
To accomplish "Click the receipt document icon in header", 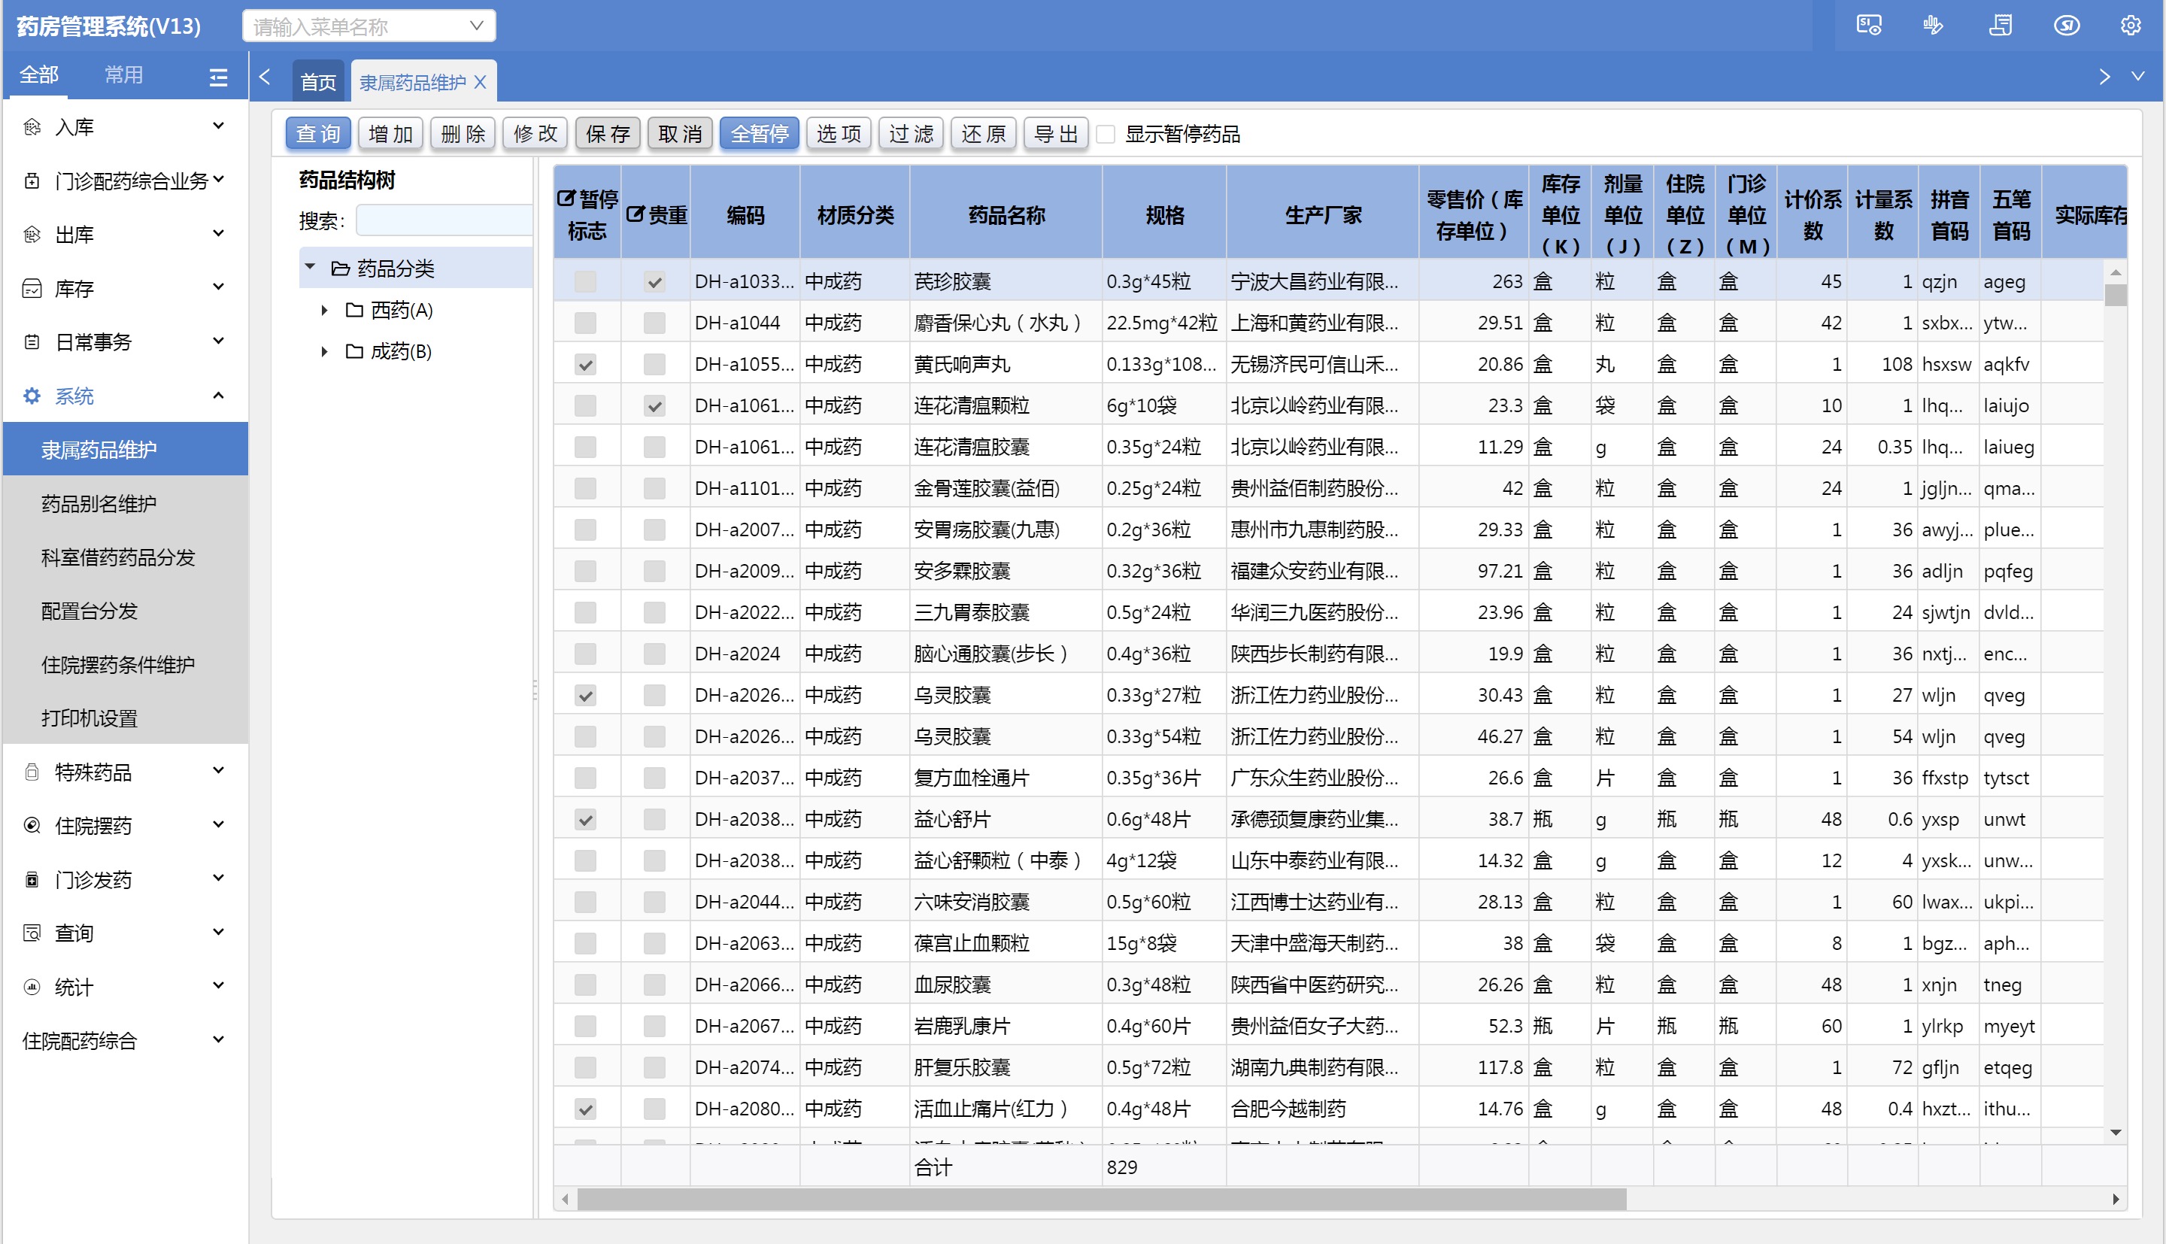I will (2001, 26).
